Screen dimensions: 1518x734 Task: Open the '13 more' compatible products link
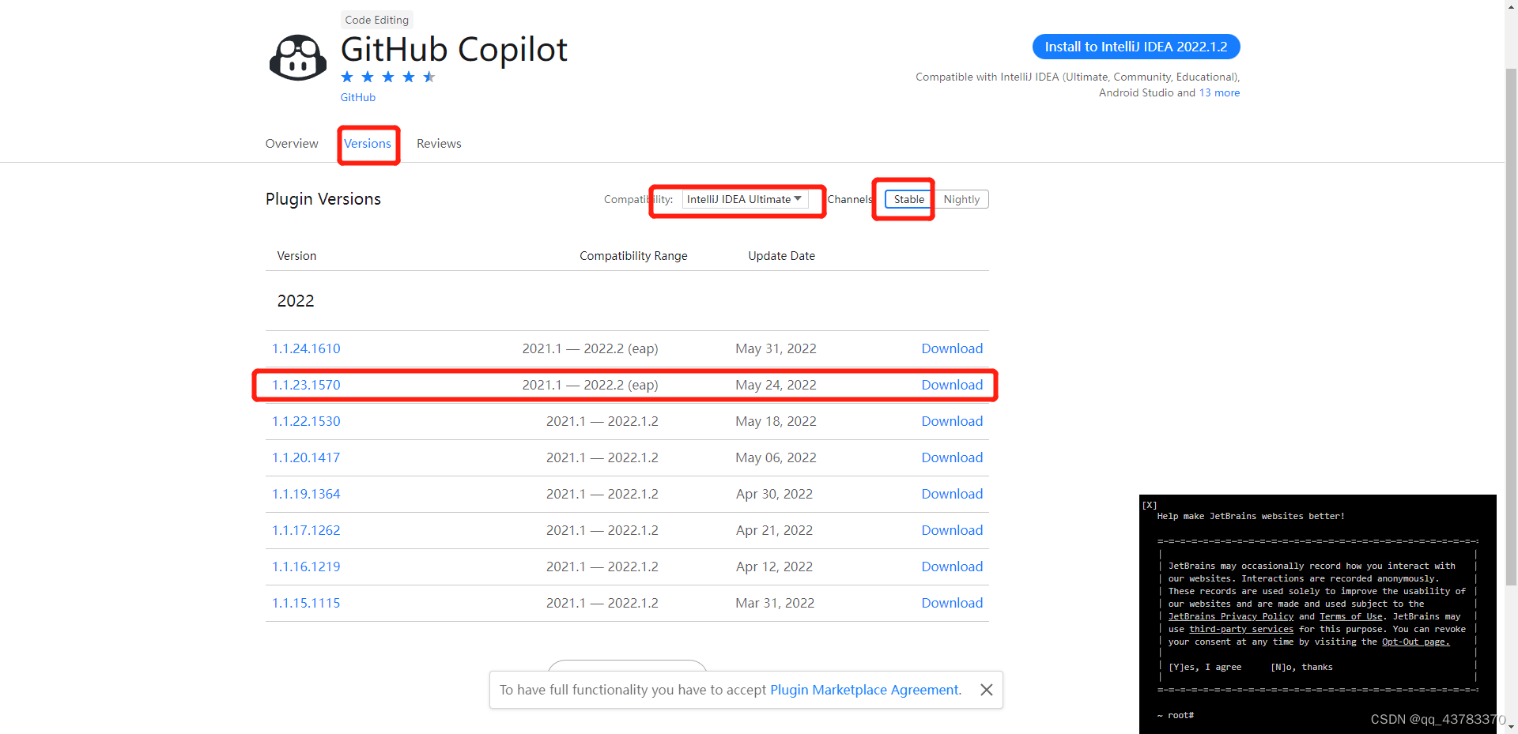pos(1219,92)
